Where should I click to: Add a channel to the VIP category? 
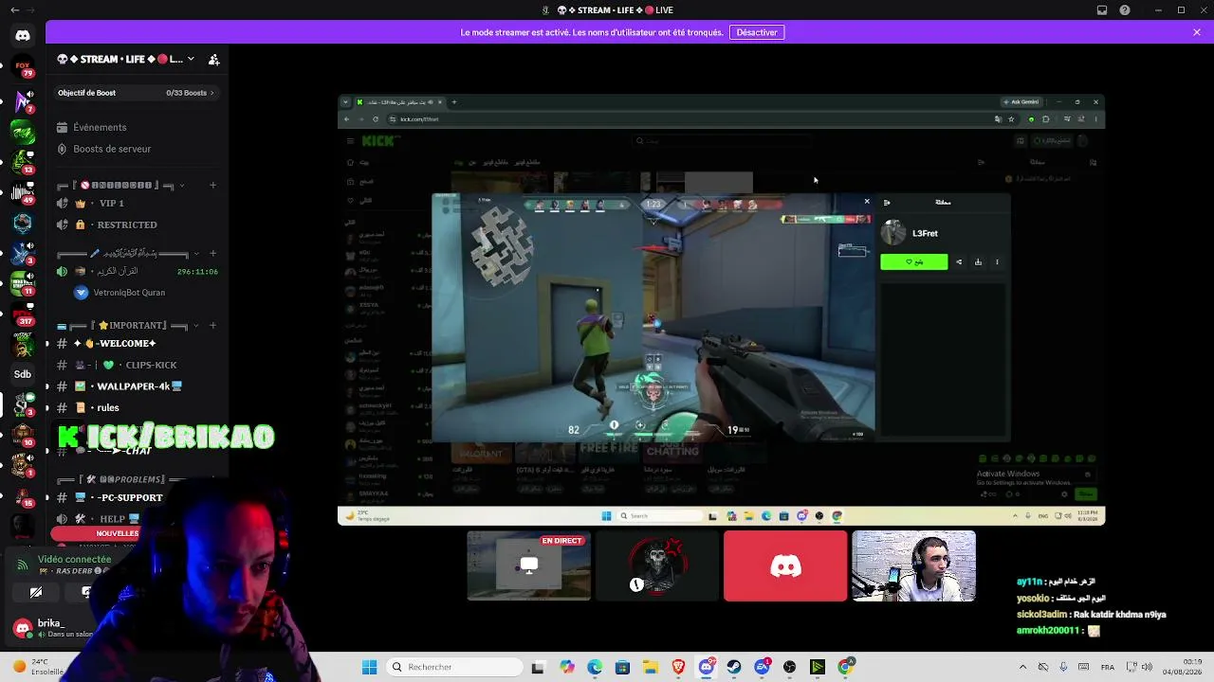coord(212,185)
